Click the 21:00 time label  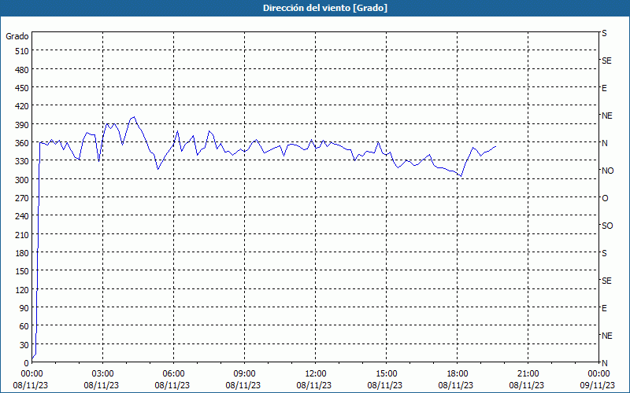528,374
